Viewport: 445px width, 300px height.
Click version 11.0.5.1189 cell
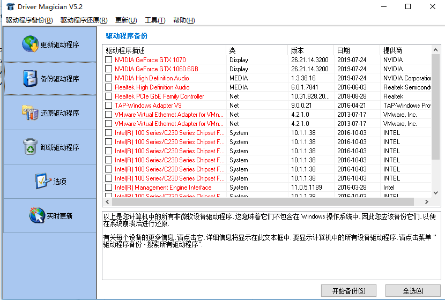click(307, 187)
